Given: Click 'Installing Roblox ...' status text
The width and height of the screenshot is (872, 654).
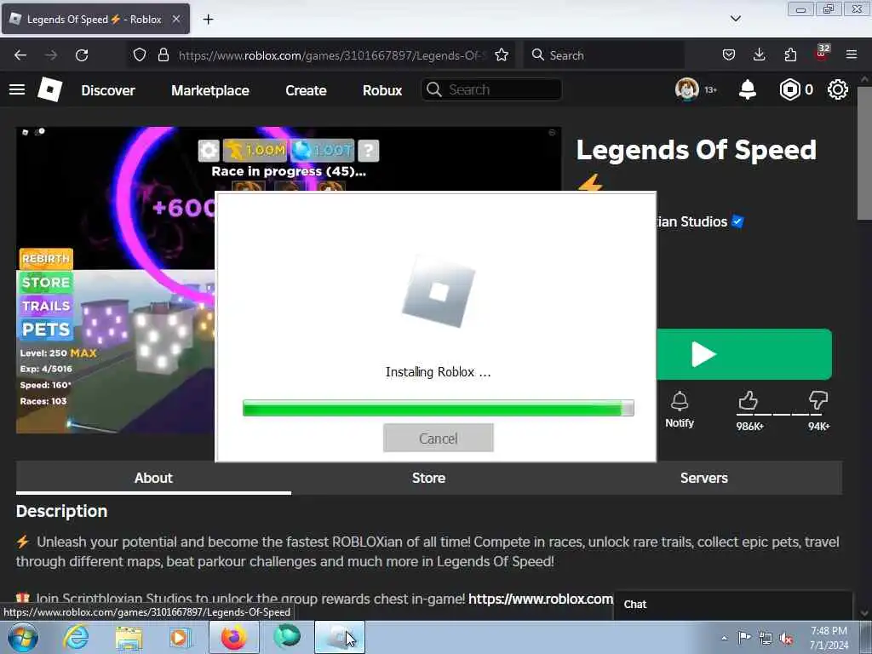Looking at the screenshot, I should (439, 372).
